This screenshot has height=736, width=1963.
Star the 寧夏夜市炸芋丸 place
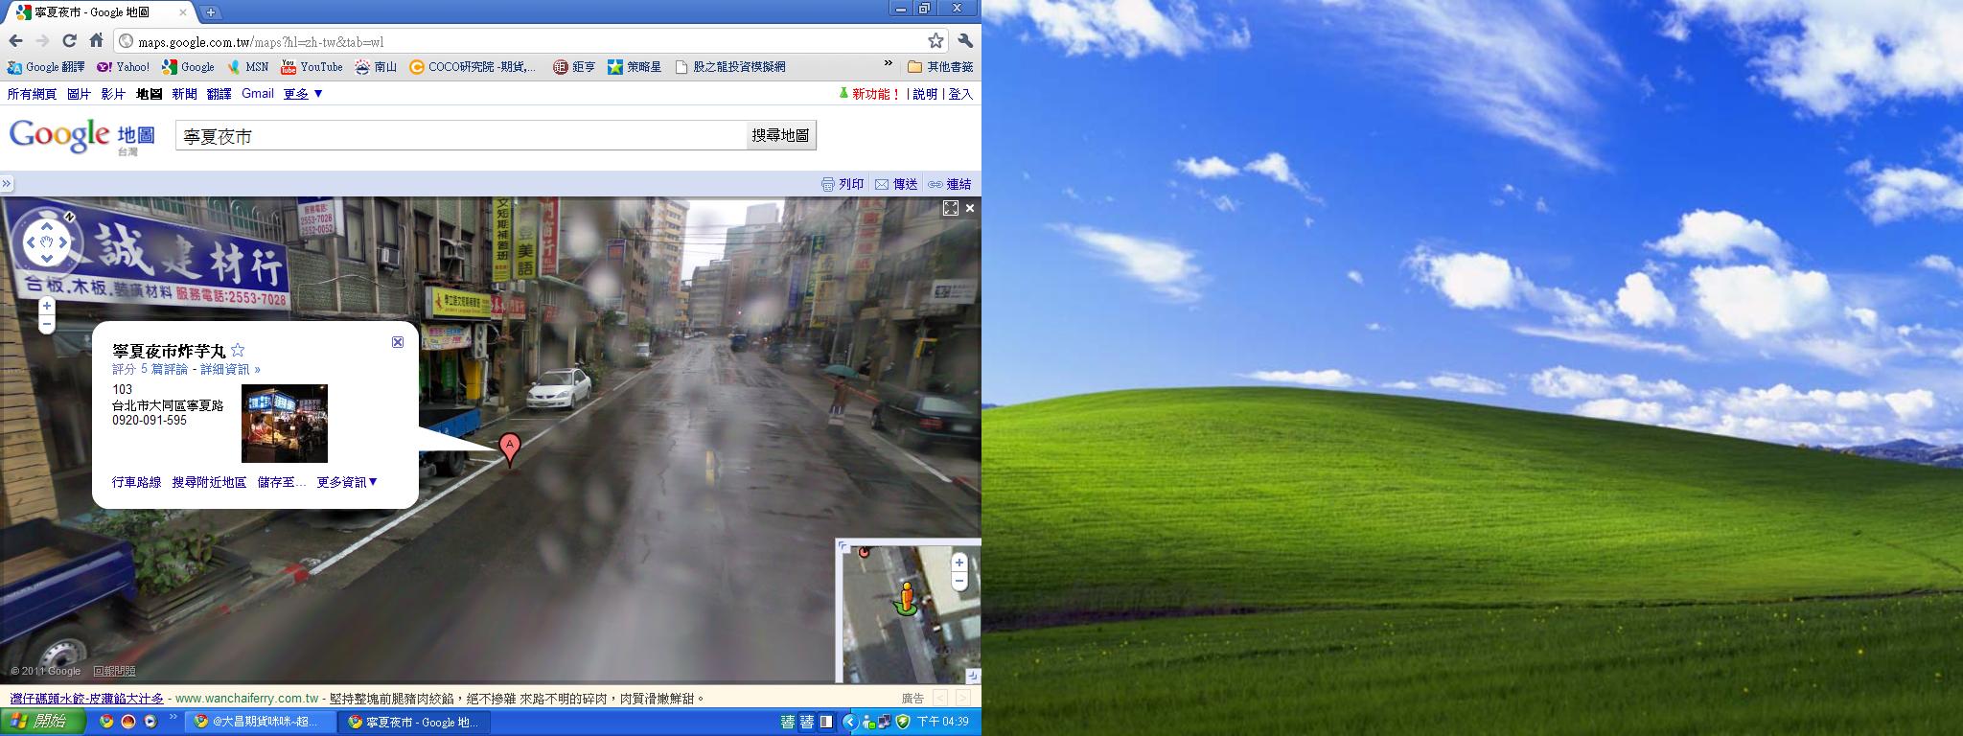point(238,351)
